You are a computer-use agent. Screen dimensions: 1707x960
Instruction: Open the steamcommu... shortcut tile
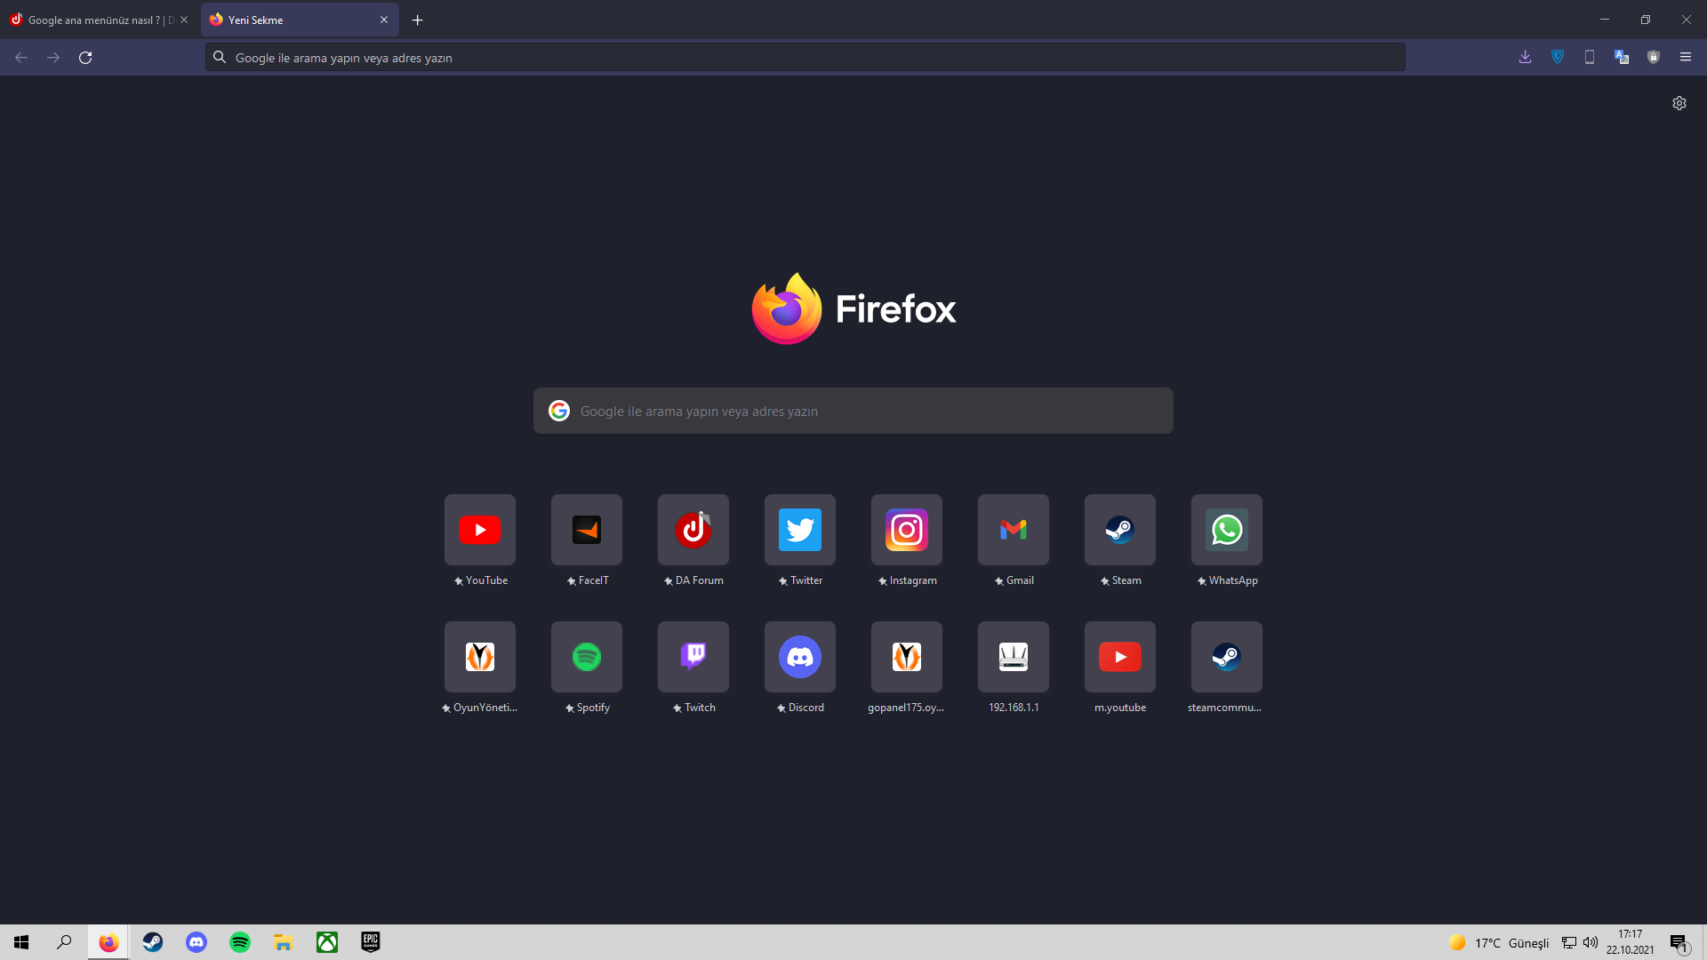point(1227,657)
